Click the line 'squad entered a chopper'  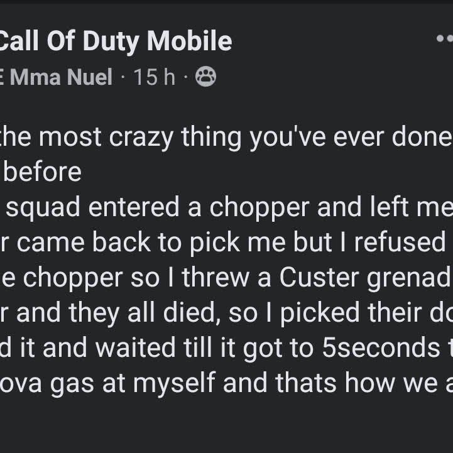[229, 207]
